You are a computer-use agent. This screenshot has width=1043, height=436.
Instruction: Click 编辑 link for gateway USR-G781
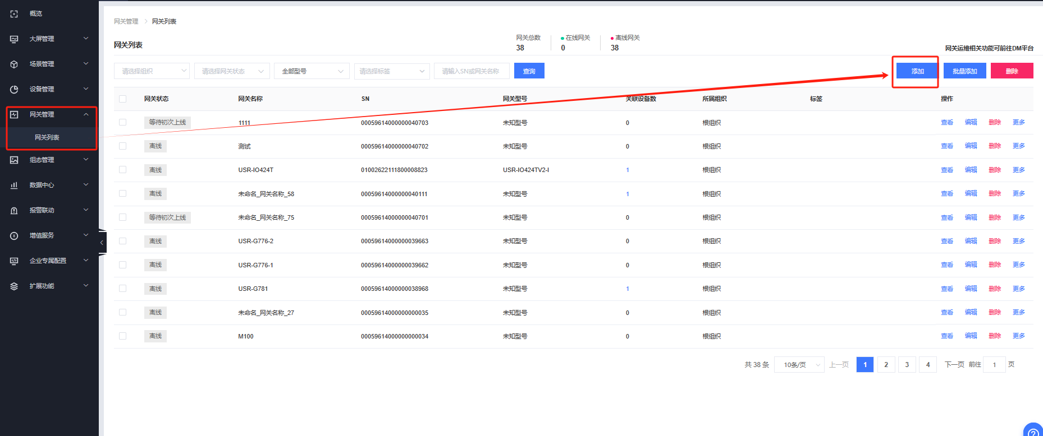coord(971,289)
